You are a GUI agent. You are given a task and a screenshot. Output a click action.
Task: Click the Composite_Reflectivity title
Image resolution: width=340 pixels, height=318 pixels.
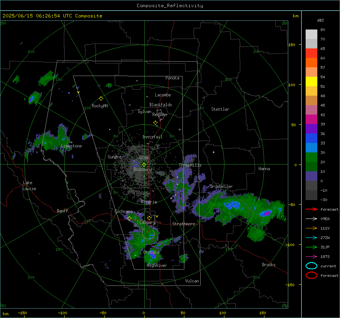pos(170,6)
